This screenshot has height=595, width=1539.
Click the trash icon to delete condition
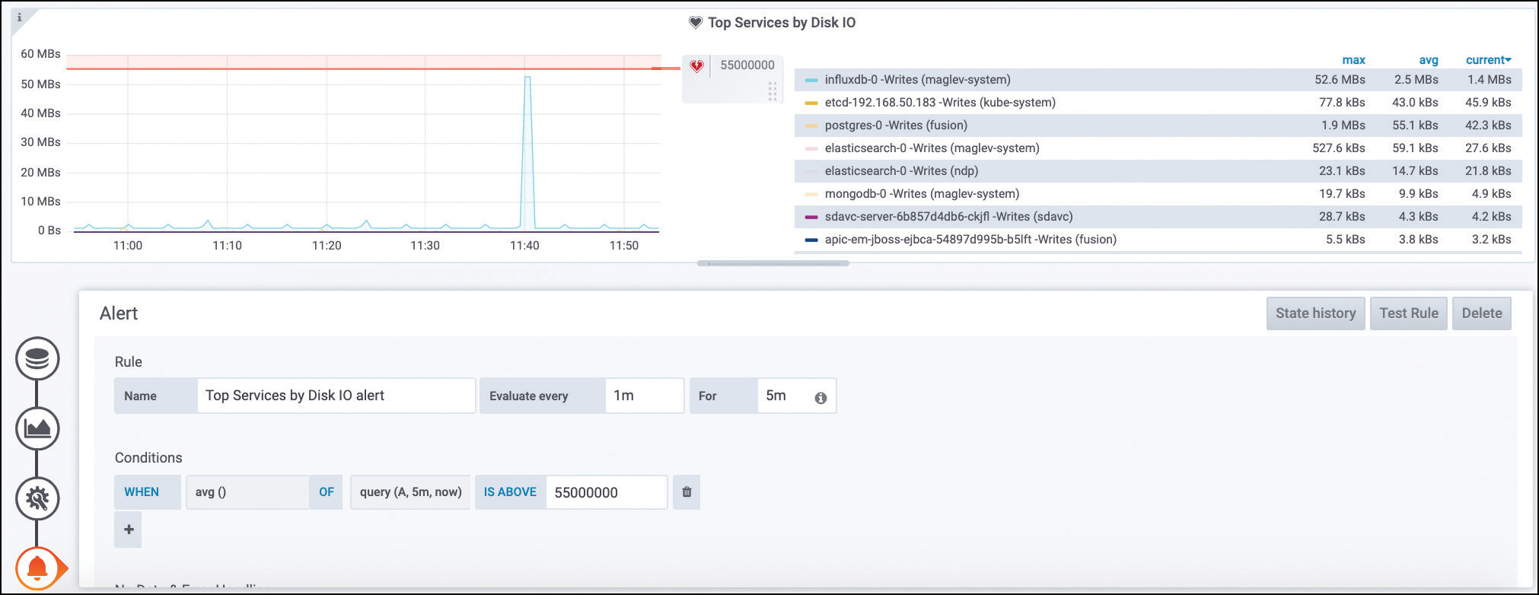687,492
